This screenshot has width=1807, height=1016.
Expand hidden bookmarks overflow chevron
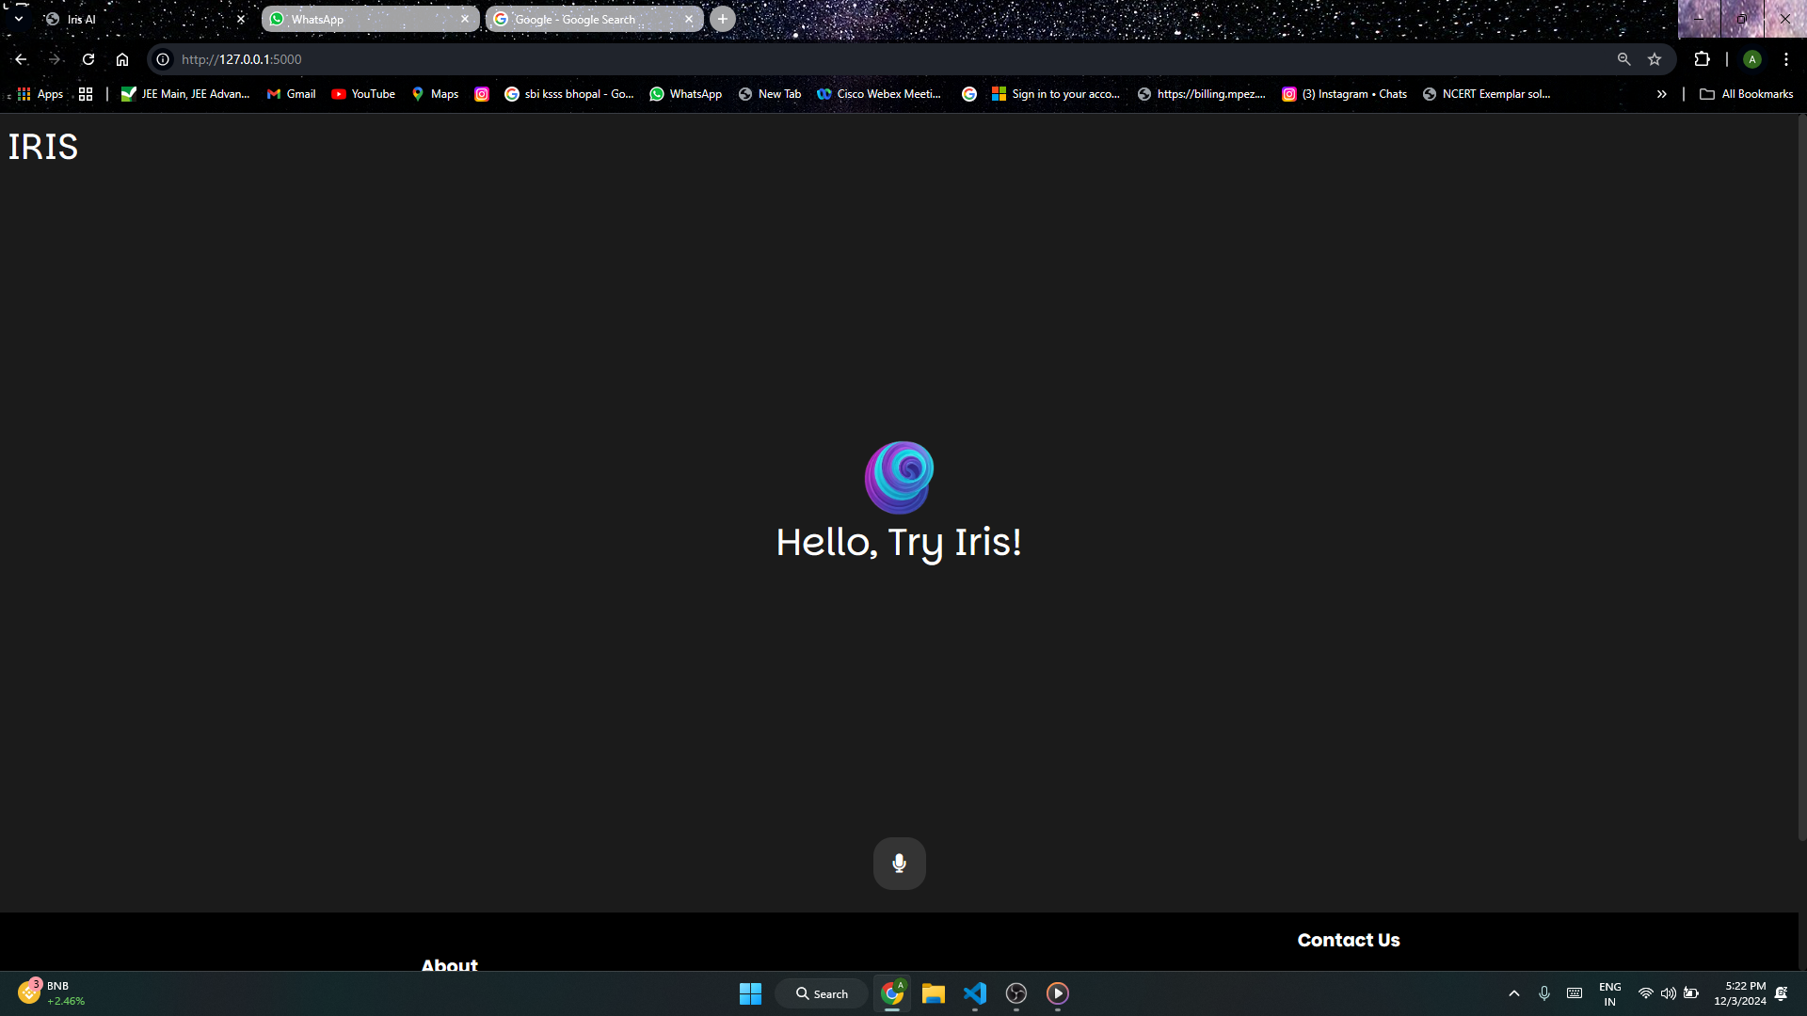click(x=1662, y=94)
